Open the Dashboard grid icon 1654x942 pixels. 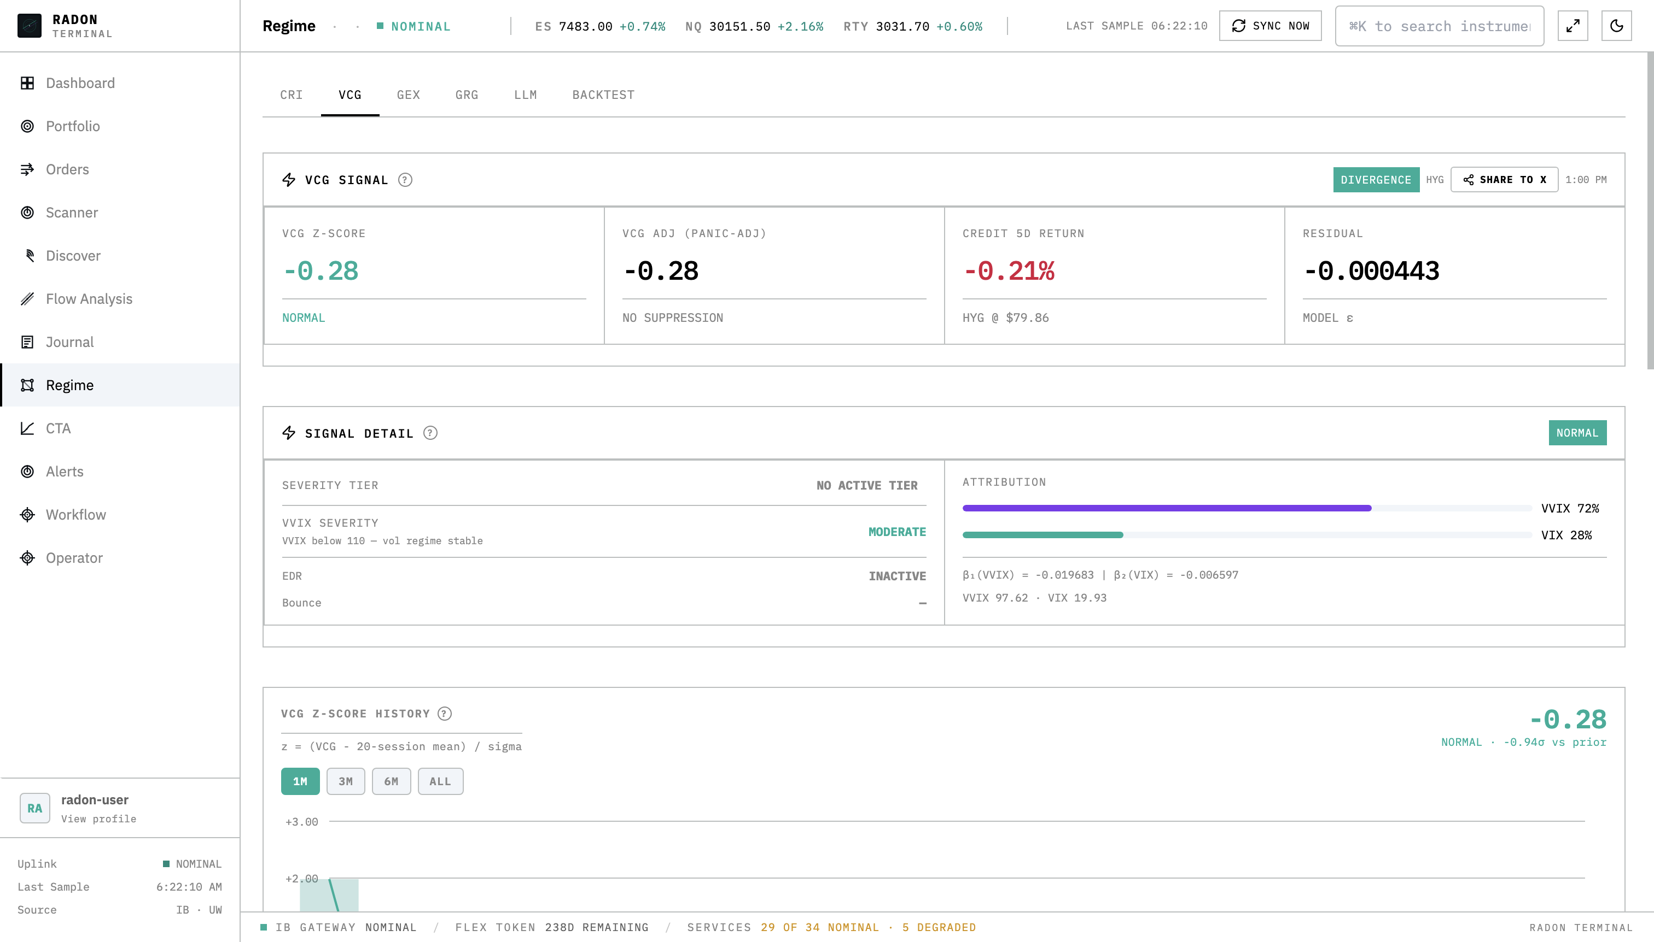tap(27, 83)
